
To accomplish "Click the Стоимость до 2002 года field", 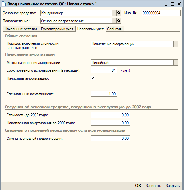I will (x=110, y=115).
